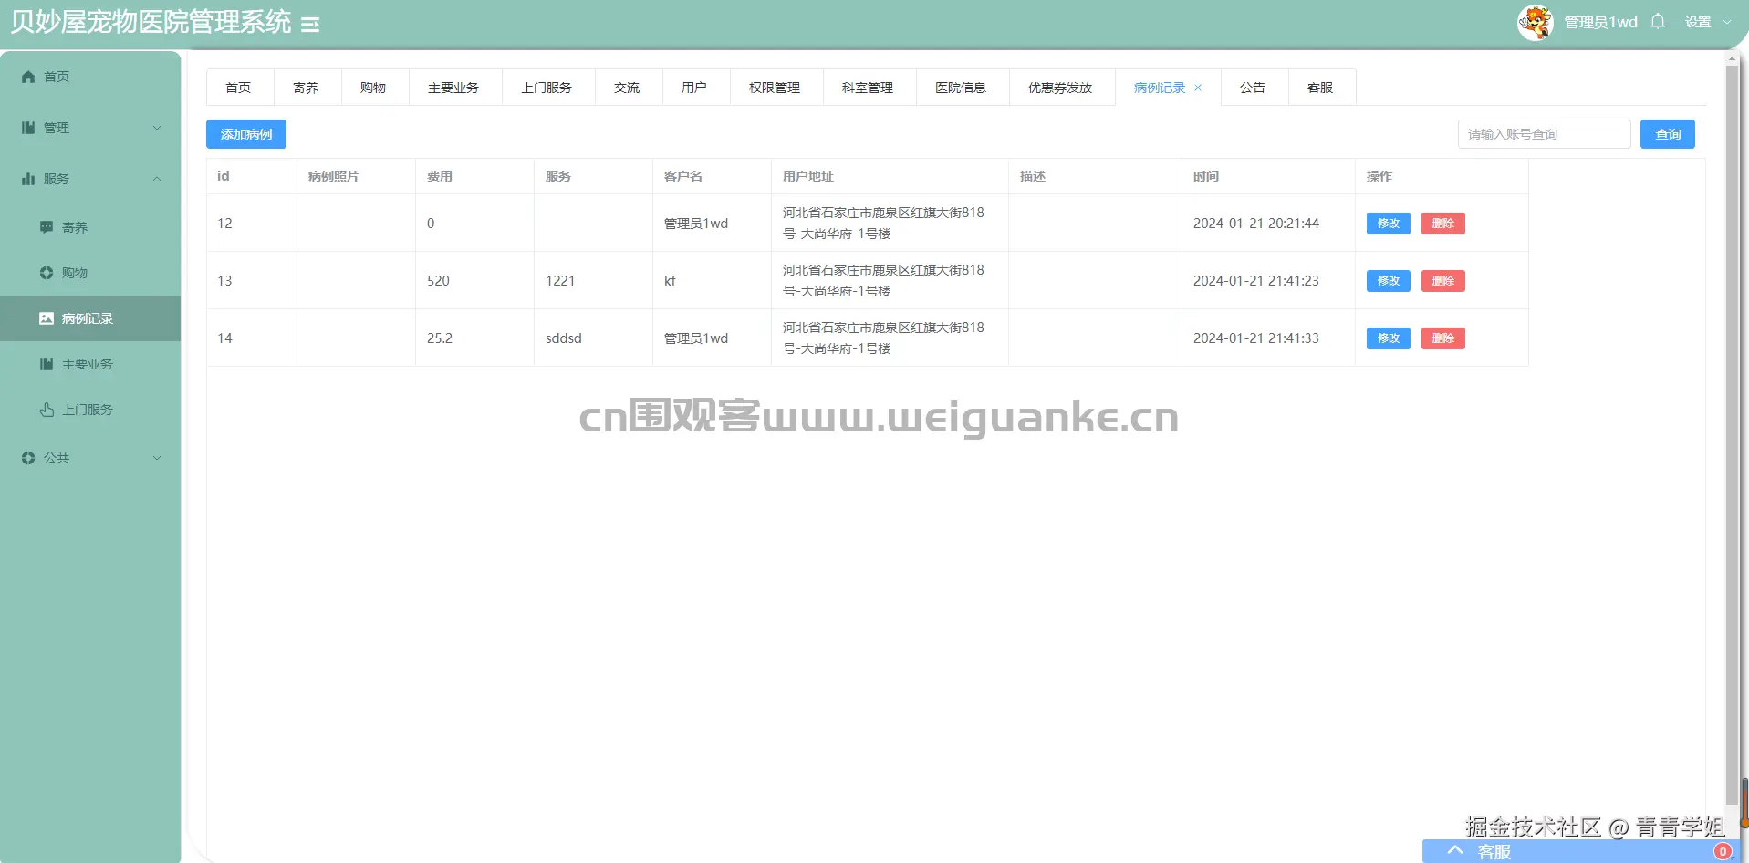Image resolution: width=1749 pixels, height=863 pixels.
Task: Switch to the 权限管理 tab
Action: (775, 87)
